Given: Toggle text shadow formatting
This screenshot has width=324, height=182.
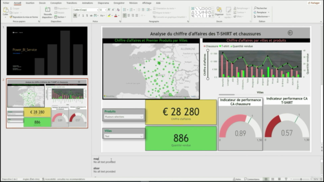Looking at the screenshot, I should [87, 16].
